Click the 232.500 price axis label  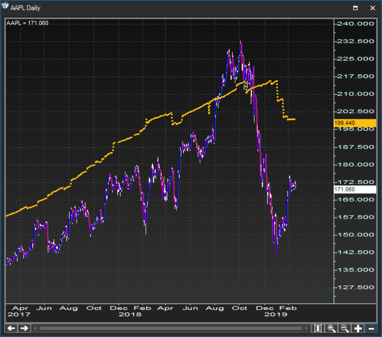(x=355, y=41)
